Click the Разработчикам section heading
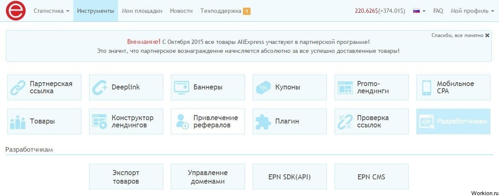 tap(29, 150)
